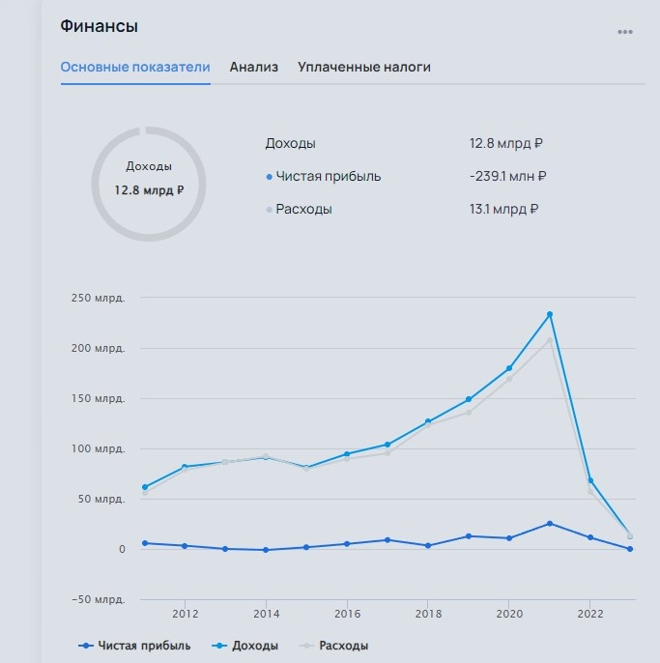Viewport: 660px width, 663px height.
Task: Click the −50 млрд. axis label
Action: pos(99,599)
